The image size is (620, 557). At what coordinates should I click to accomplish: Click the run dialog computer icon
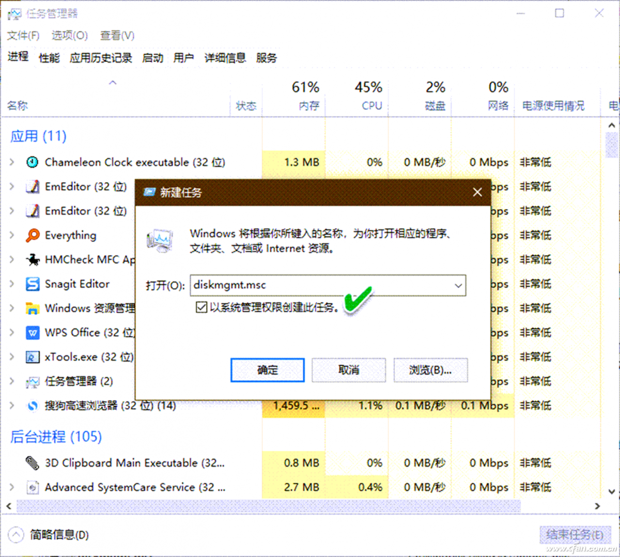[x=160, y=240]
